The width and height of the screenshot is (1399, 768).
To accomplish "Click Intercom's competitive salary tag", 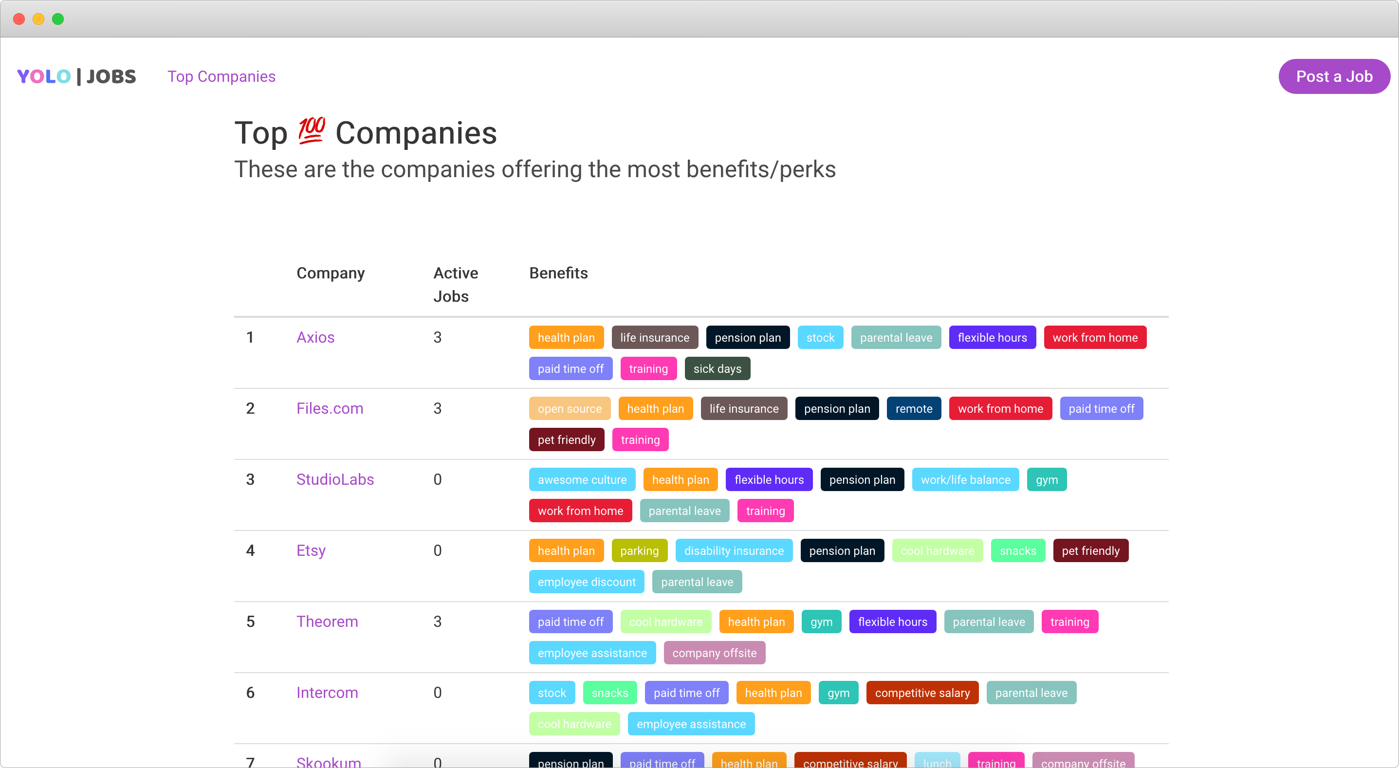I will pos(921,693).
